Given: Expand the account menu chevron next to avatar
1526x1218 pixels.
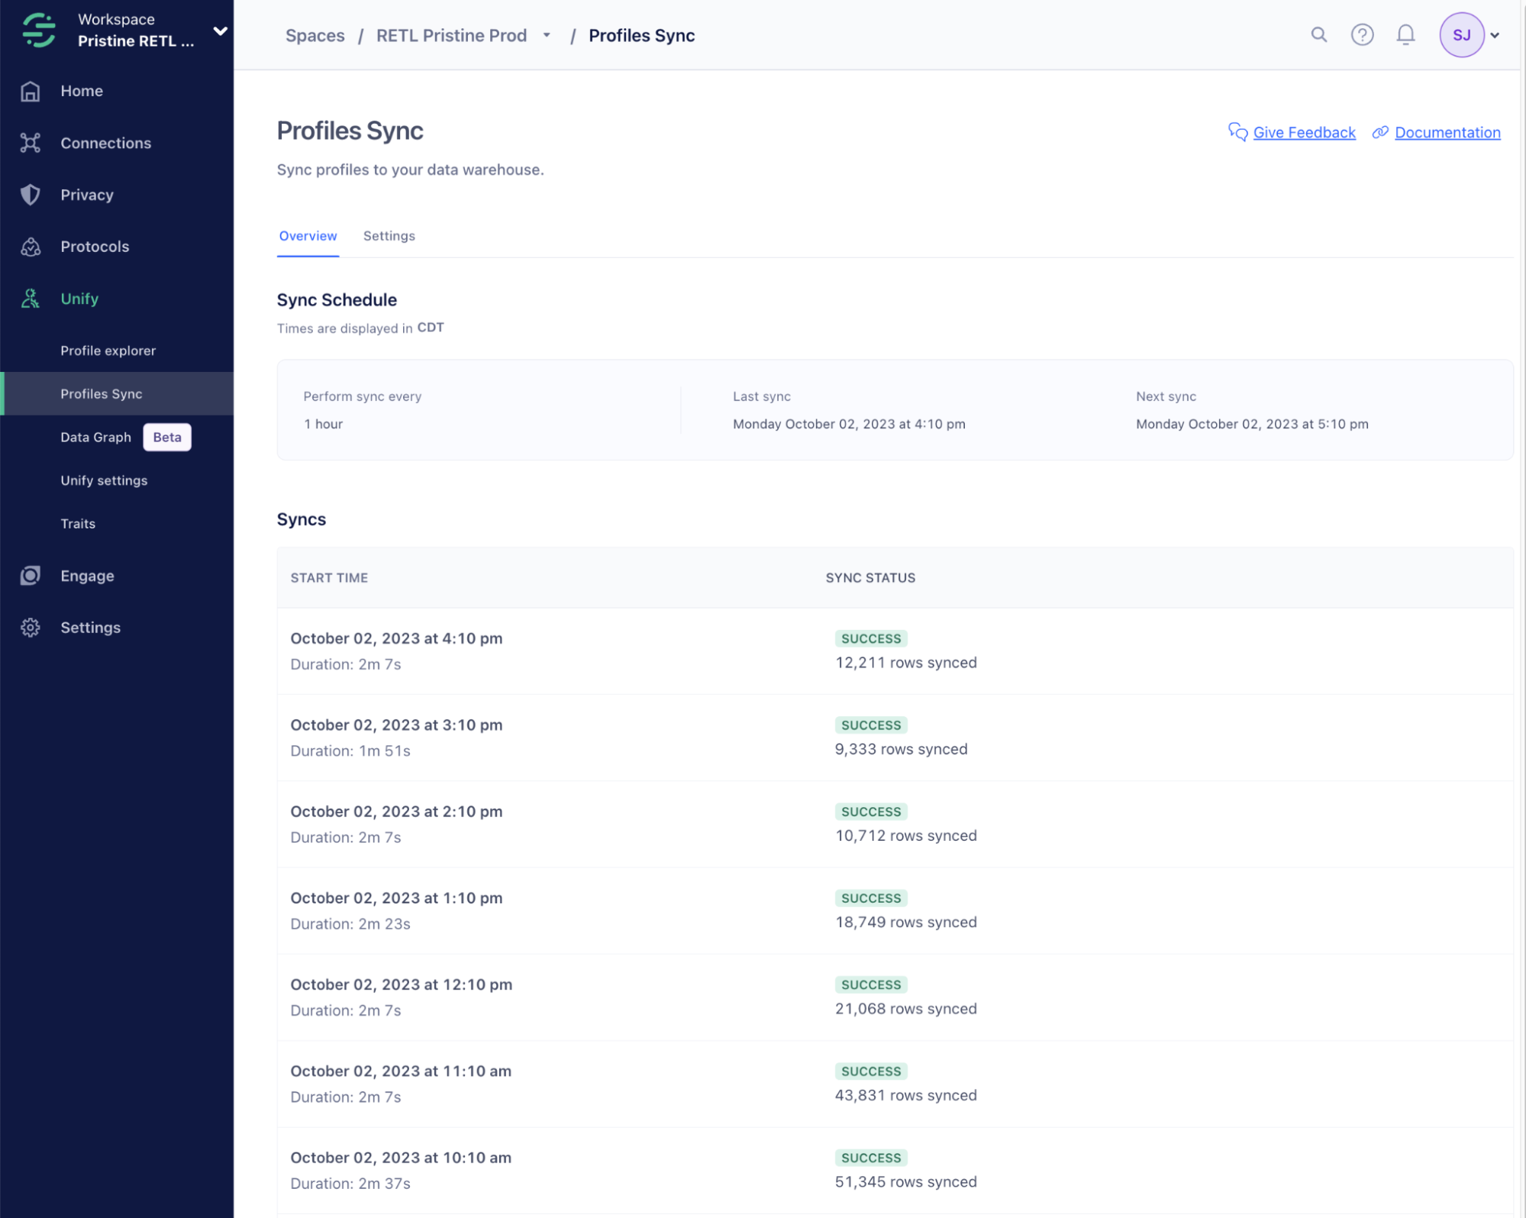Looking at the screenshot, I should [1495, 34].
